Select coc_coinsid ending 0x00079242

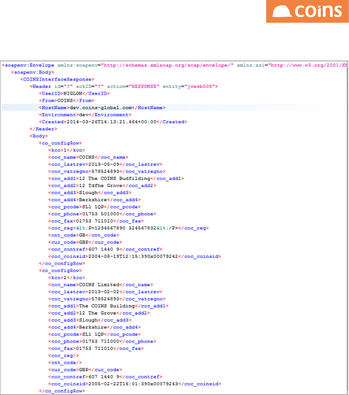click(135, 256)
